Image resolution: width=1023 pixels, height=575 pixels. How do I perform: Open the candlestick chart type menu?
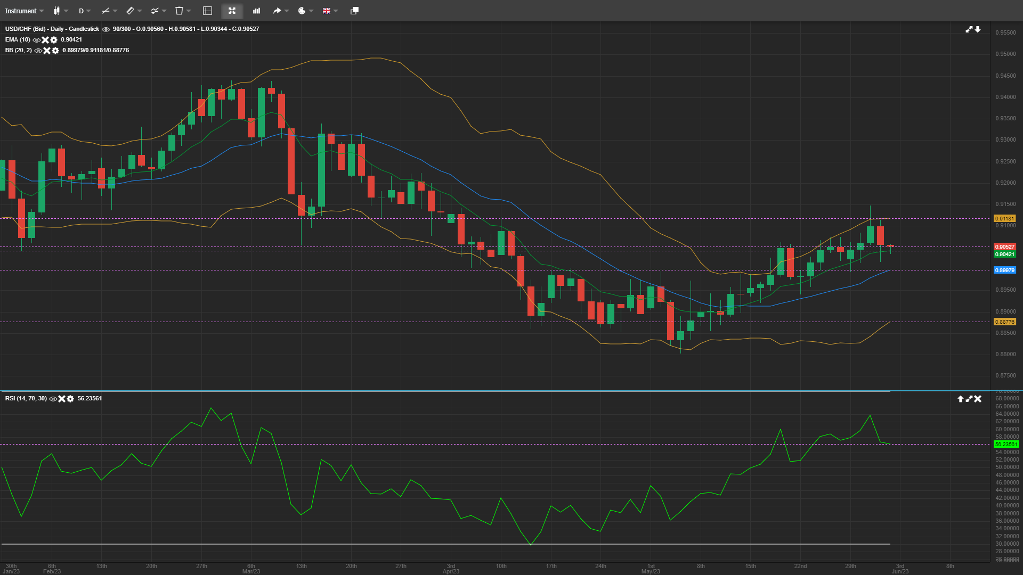click(x=61, y=11)
